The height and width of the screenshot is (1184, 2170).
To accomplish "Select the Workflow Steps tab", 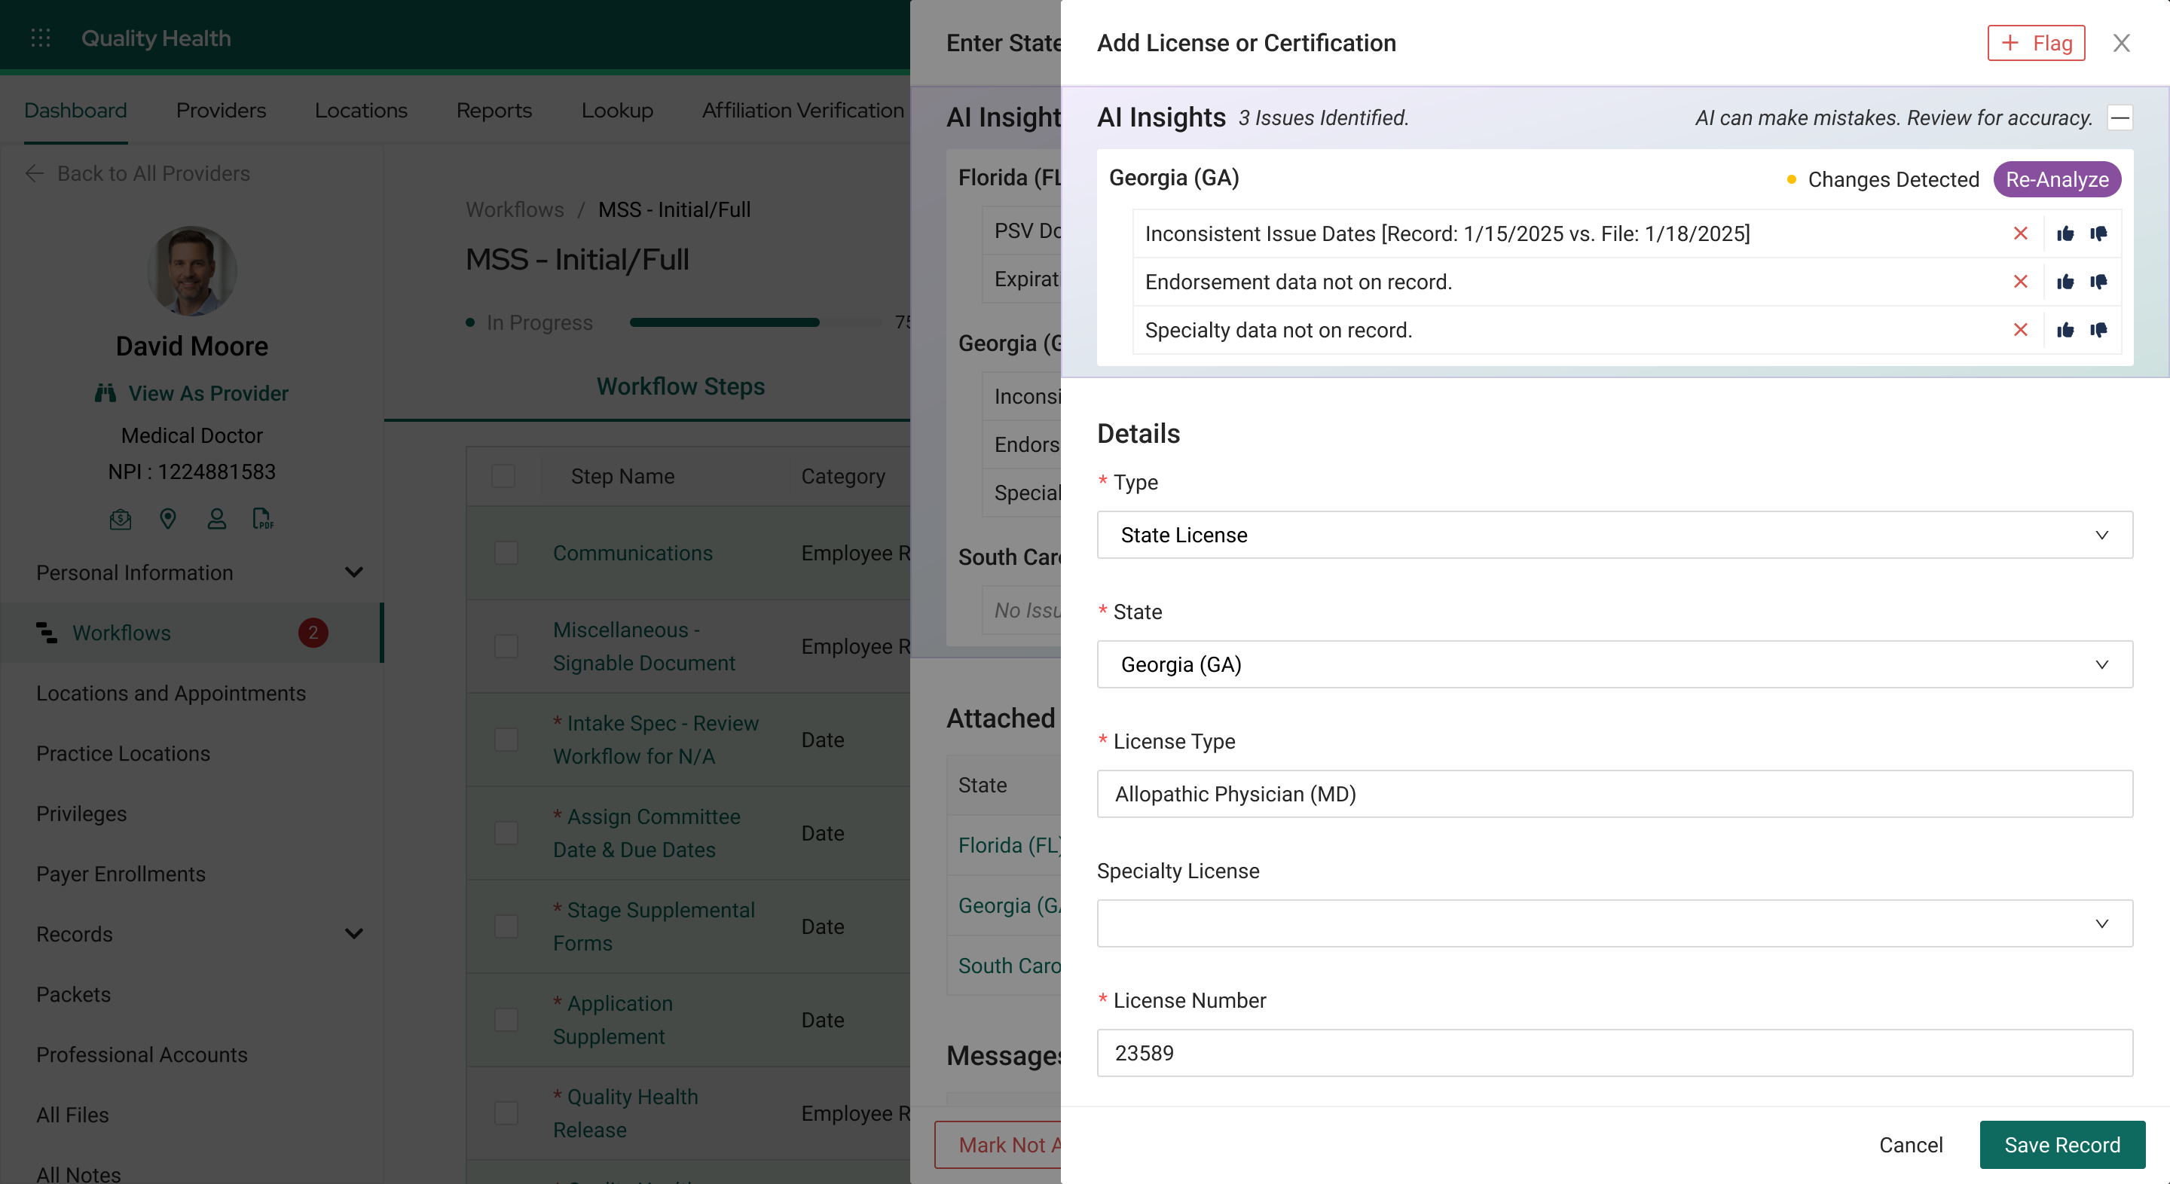I will pyautogui.click(x=680, y=386).
